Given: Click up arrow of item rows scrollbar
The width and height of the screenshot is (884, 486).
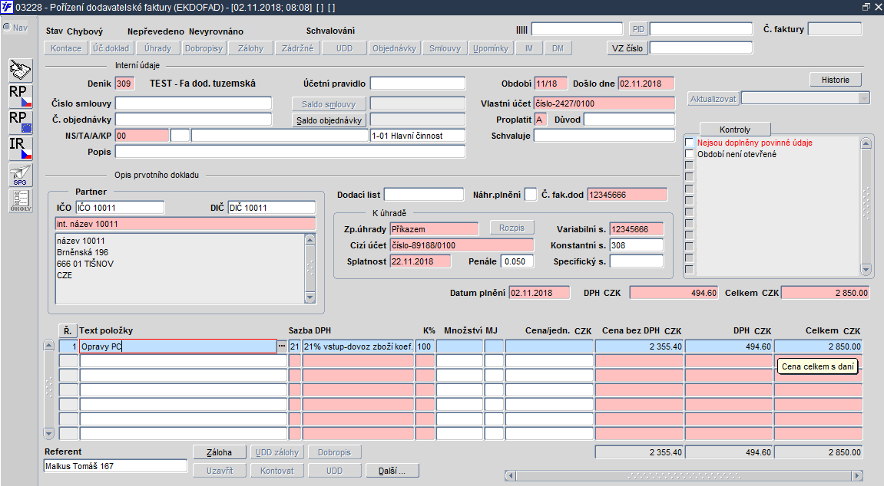Looking at the screenshot, I should [x=48, y=346].
